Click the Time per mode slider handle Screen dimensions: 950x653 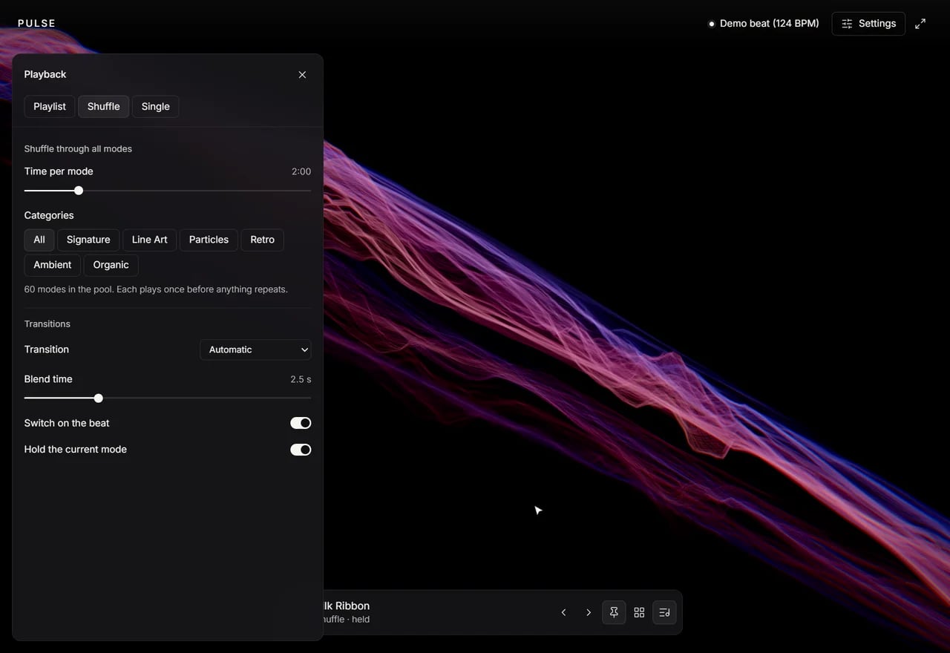click(x=79, y=191)
